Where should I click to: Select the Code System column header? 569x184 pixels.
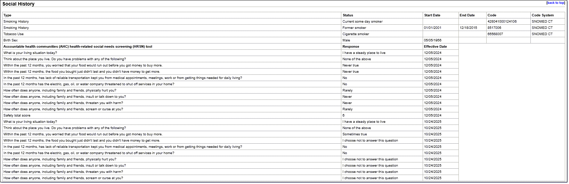click(x=543, y=15)
